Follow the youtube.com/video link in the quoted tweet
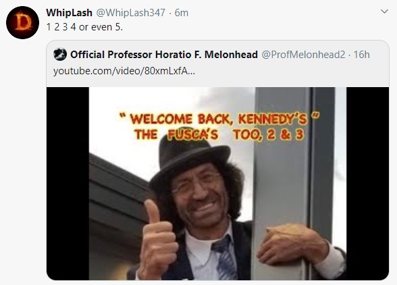This screenshot has width=397, height=285. tap(124, 71)
